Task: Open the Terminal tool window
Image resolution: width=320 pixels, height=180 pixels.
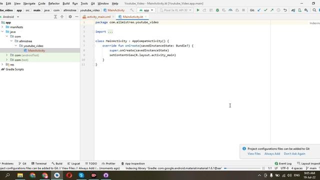Action: 39,163
